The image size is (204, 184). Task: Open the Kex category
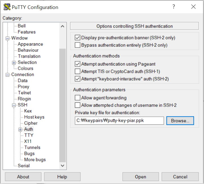point(28,111)
